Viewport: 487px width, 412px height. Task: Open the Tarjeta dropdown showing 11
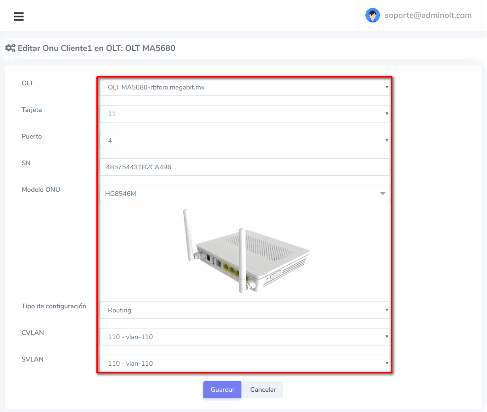point(245,114)
